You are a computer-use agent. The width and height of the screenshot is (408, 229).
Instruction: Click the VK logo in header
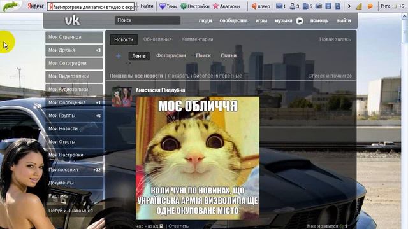coord(72,20)
